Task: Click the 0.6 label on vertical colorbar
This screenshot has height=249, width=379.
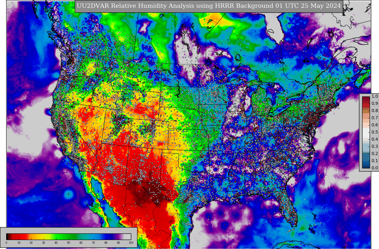Action: 375,125
